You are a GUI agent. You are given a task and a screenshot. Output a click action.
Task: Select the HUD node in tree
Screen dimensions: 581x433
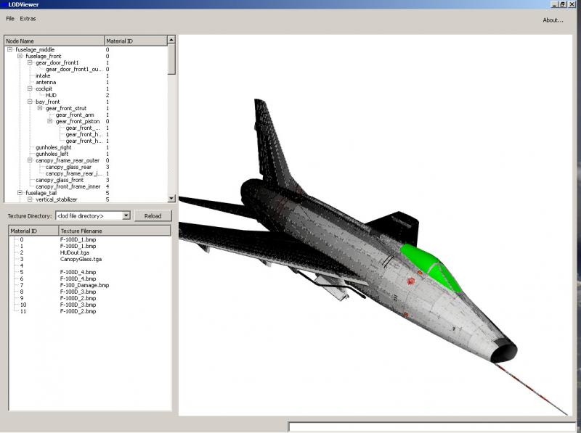(51, 95)
